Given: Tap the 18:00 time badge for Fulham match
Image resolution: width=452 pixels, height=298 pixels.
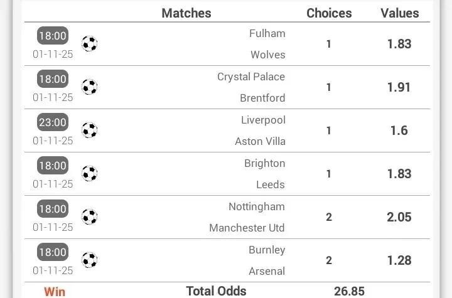Looking at the screenshot, I should [53, 36].
